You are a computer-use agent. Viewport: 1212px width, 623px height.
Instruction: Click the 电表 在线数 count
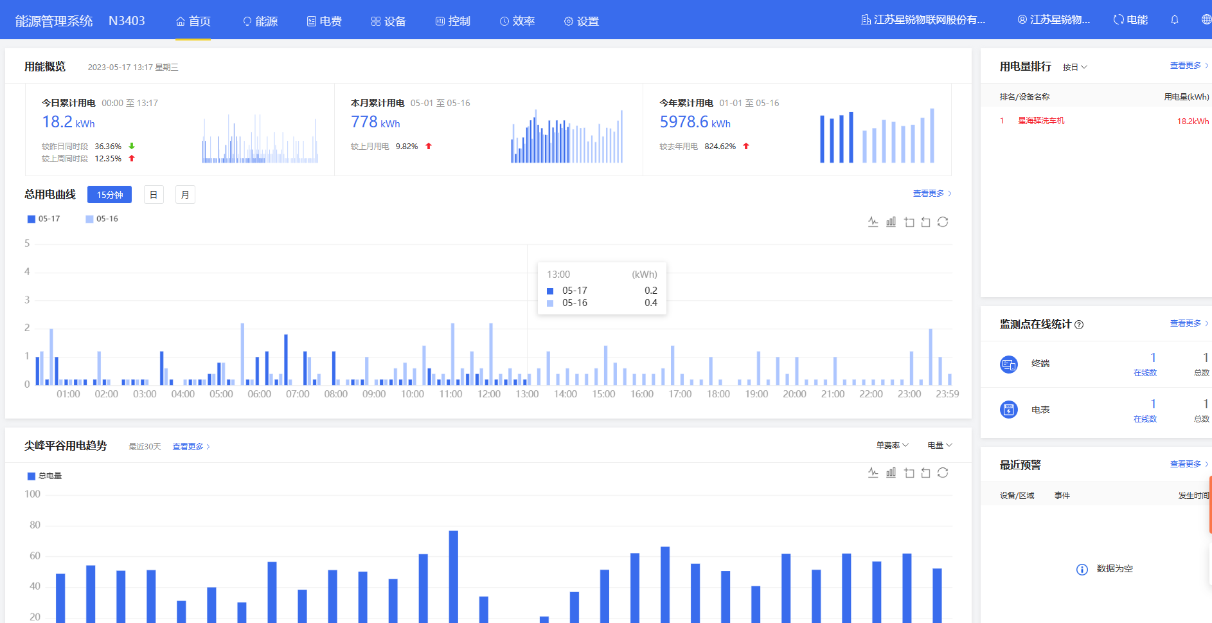pos(1153,404)
